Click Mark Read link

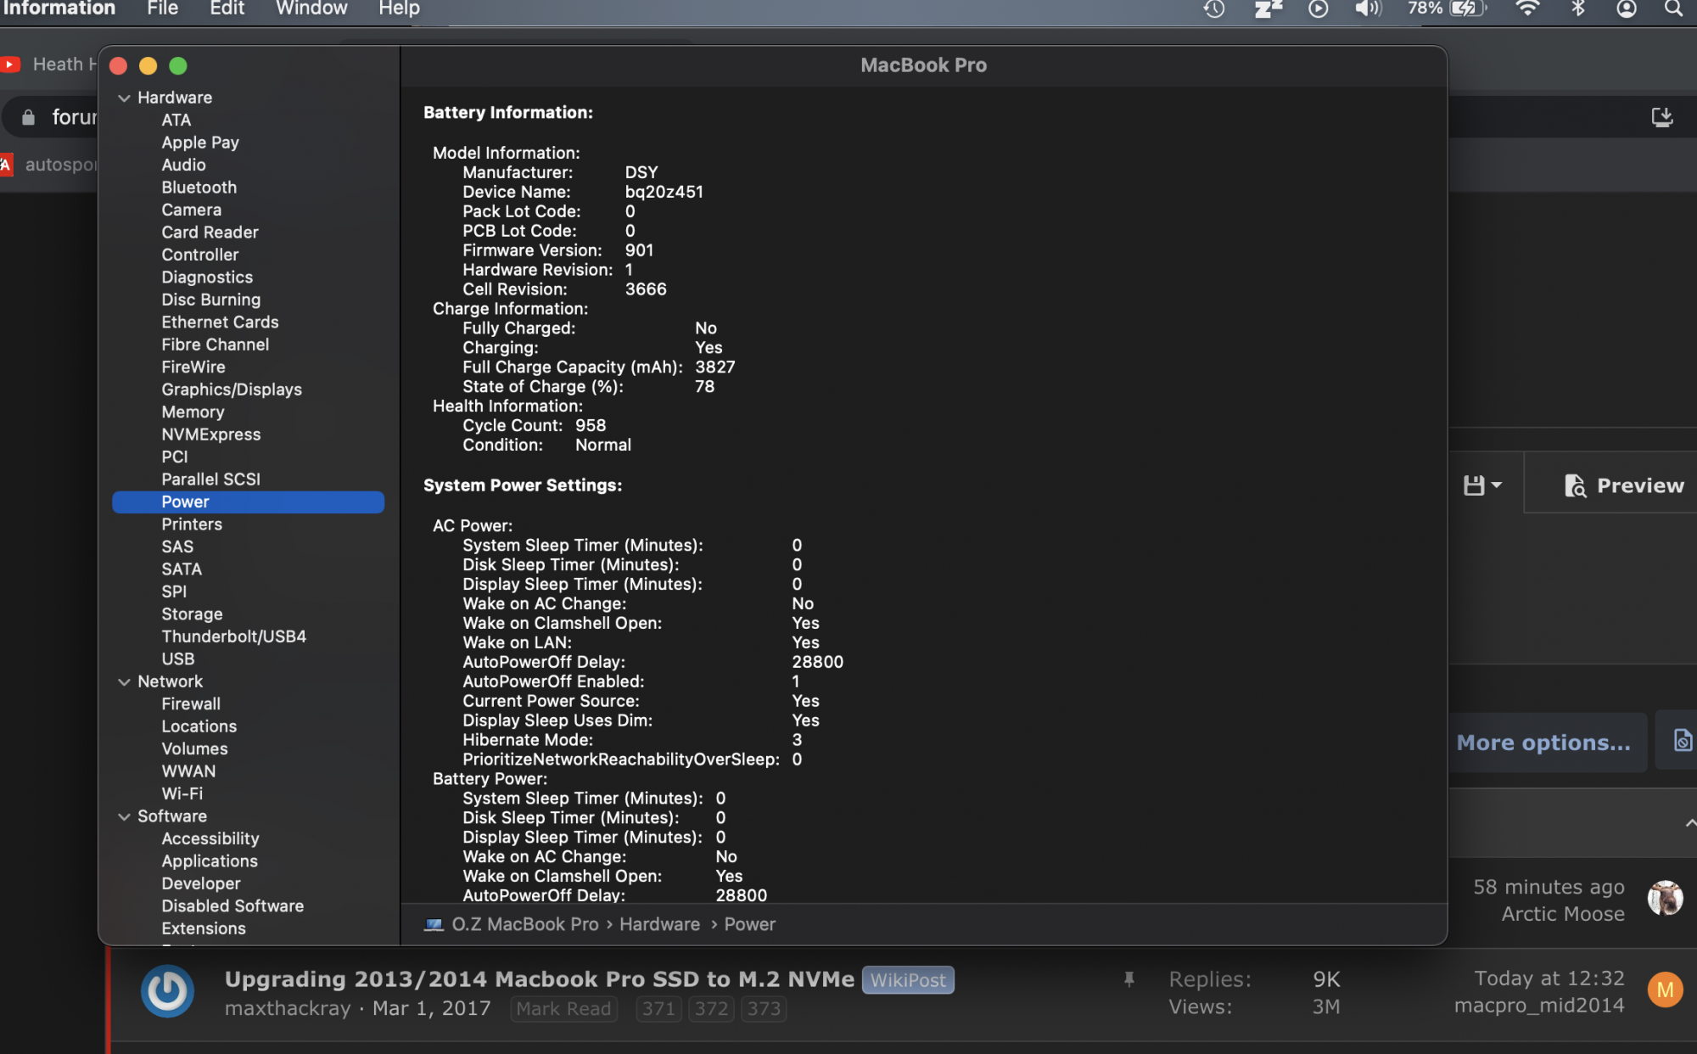(x=563, y=1008)
